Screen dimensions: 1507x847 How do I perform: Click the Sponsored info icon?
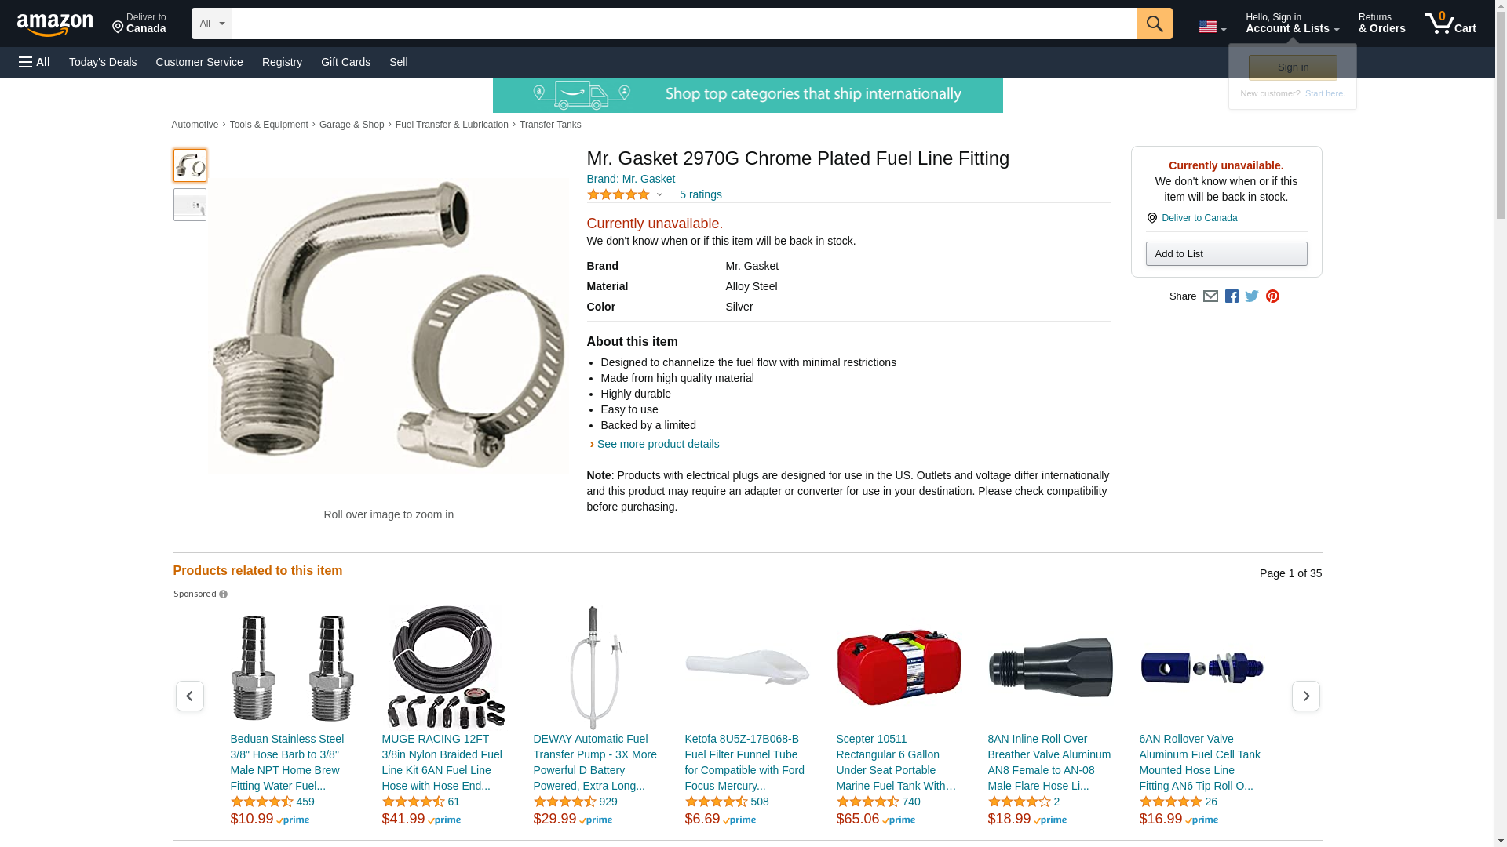[x=223, y=594]
